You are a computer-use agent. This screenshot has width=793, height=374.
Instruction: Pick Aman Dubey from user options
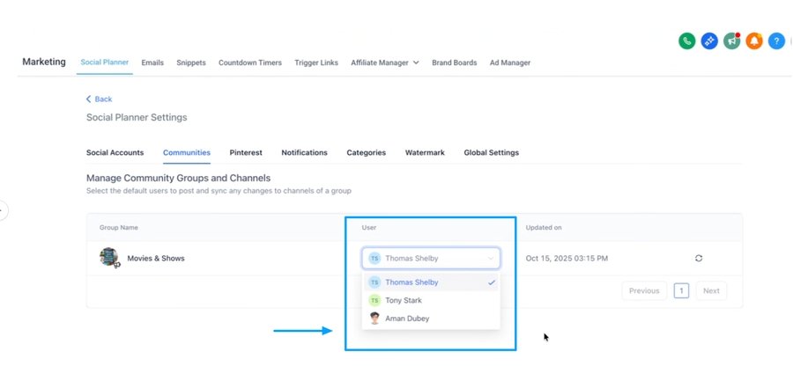click(406, 319)
